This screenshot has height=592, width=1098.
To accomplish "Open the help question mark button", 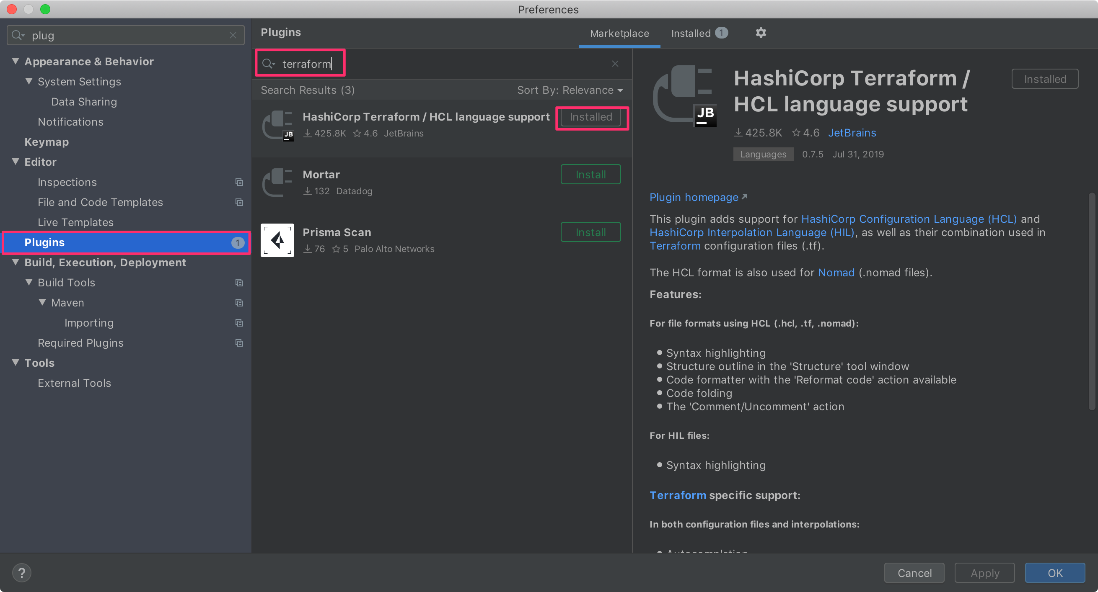I will (x=22, y=573).
